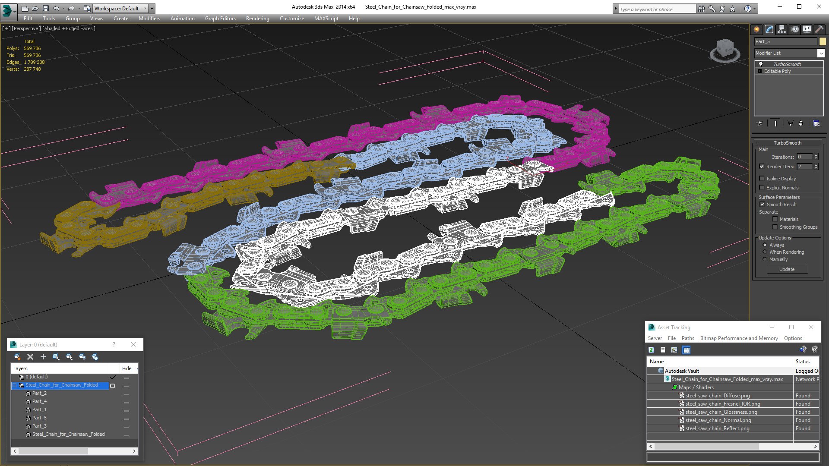
Task: Select Table View icon in Asset Tracking
Action: (687, 350)
